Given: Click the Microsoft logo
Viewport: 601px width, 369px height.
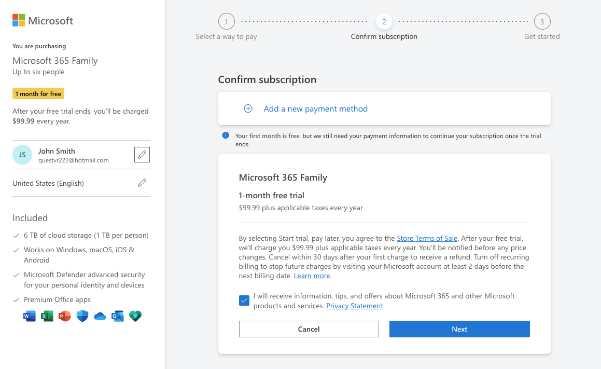Looking at the screenshot, I should (43, 20).
